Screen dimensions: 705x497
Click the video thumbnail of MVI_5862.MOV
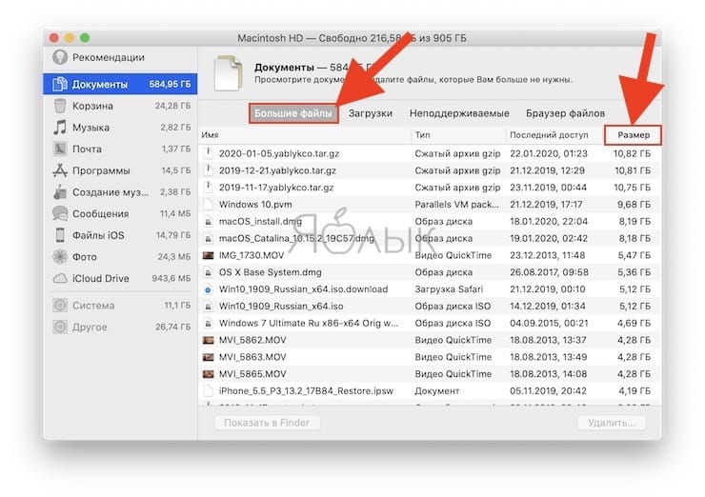click(x=208, y=340)
